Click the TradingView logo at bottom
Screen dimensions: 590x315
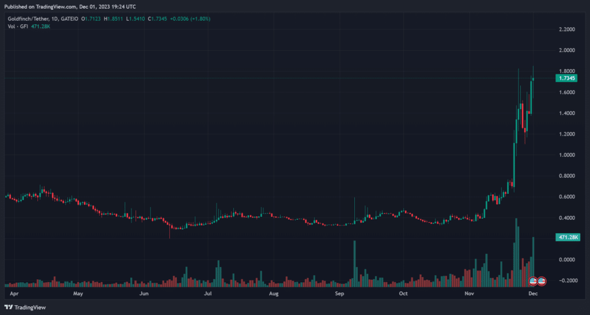(25, 307)
